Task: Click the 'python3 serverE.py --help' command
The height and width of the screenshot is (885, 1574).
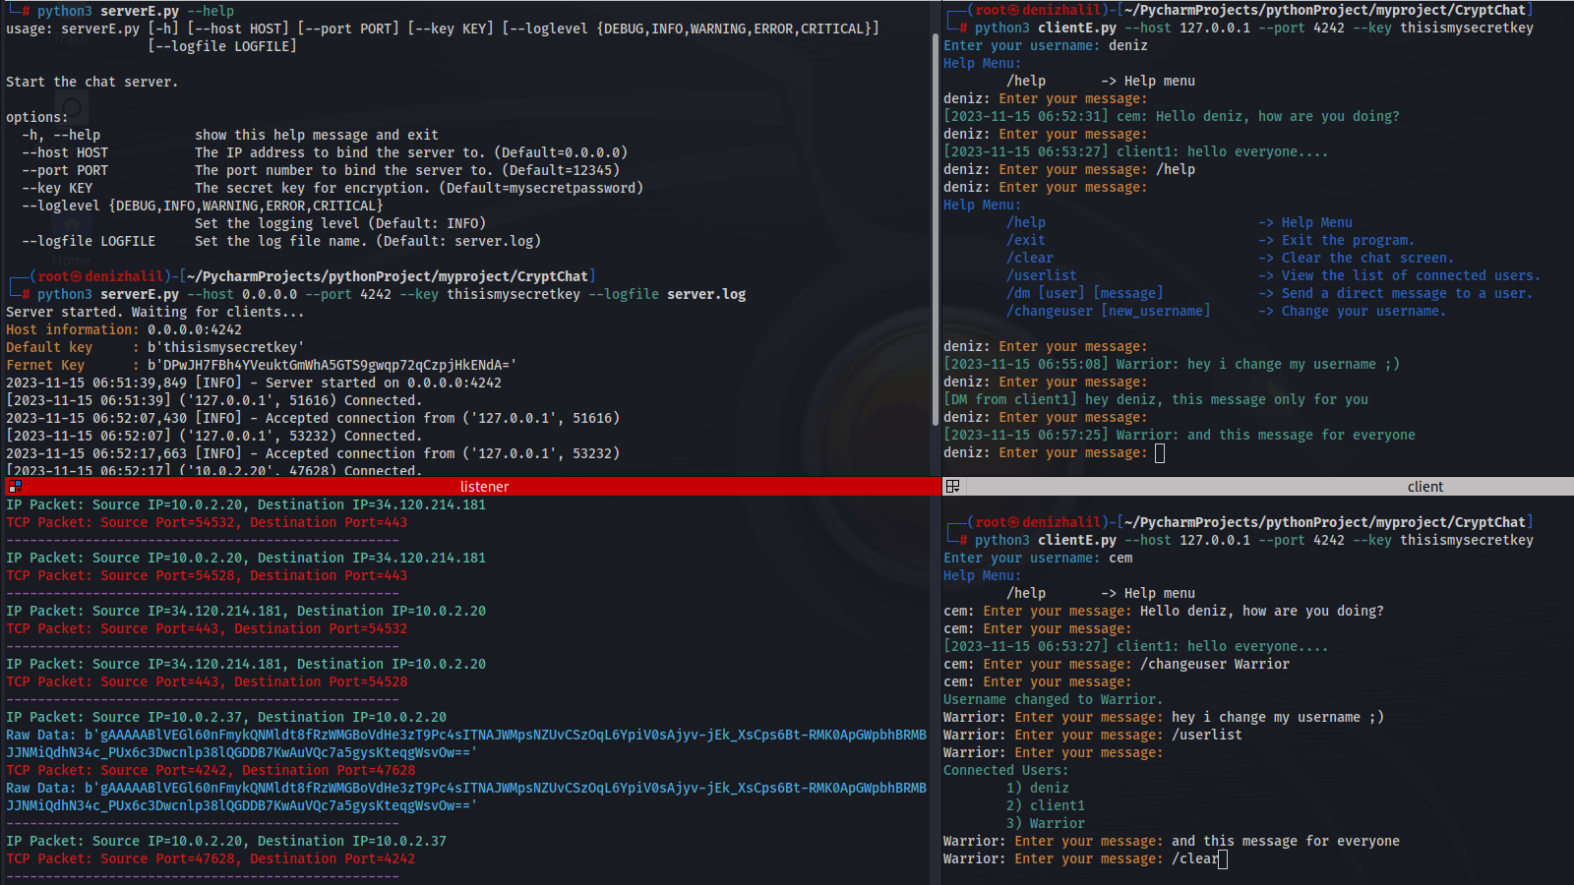Action: tap(136, 12)
